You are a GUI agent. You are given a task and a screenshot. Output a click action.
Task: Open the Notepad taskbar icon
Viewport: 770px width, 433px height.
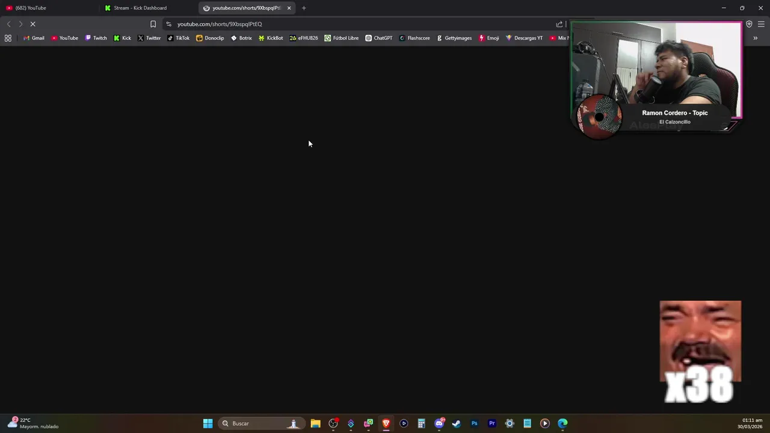tap(527, 423)
